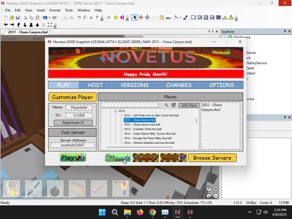This screenshot has height=219, width=292.
Task: Click the Server Address field
Action: pyautogui.click(x=72, y=145)
